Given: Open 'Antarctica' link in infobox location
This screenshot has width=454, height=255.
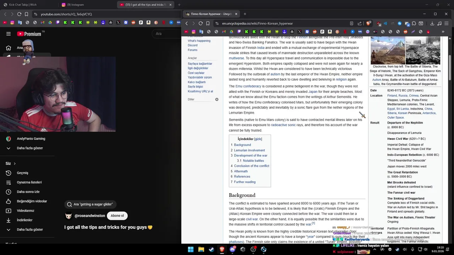Looking at the screenshot, I should [429, 113].
